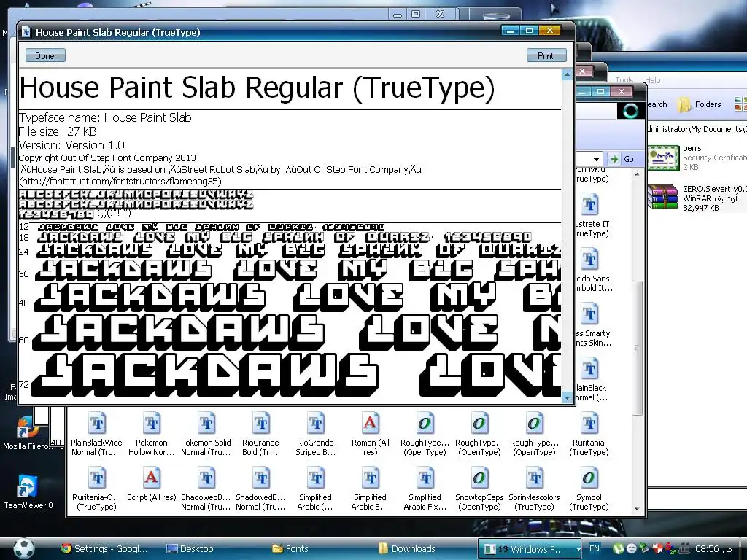The width and height of the screenshot is (747, 560).
Task: Select the RioGrande Bold font icon
Action: (x=260, y=424)
